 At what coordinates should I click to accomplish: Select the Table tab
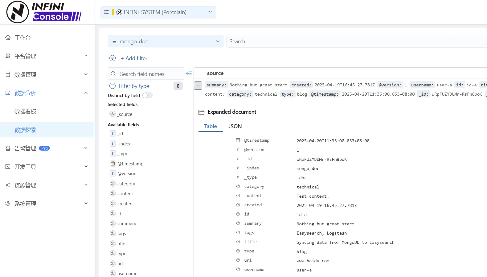click(211, 126)
